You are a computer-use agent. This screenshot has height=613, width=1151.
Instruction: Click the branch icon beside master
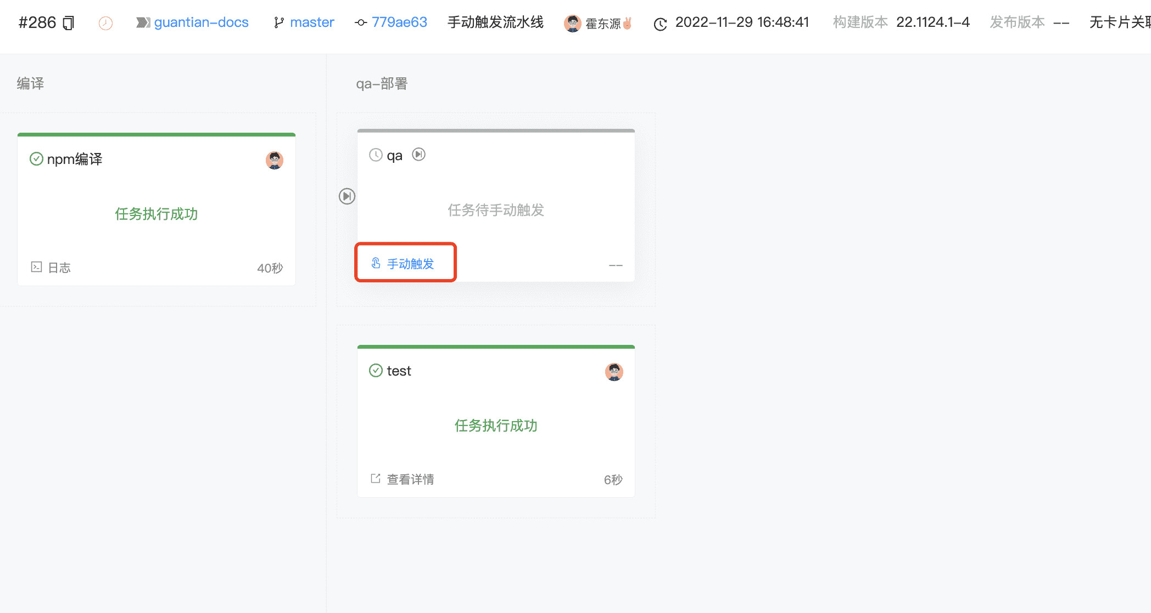[x=278, y=22]
